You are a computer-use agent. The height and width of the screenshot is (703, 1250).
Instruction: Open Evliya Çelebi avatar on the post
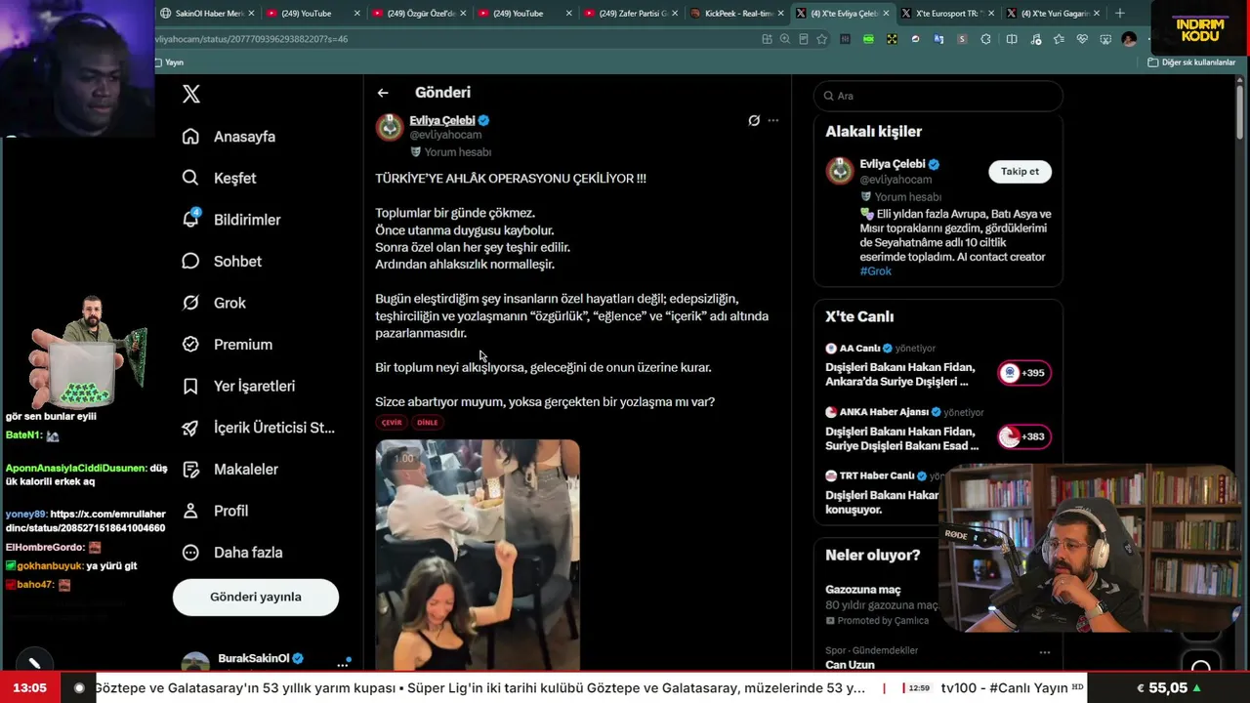tap(390, 127)
